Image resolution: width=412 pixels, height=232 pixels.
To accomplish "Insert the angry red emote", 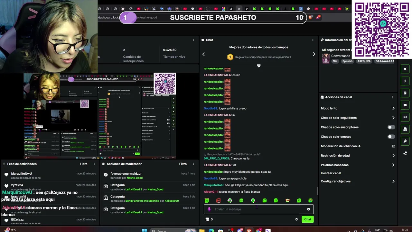I will tap(219, 200).
